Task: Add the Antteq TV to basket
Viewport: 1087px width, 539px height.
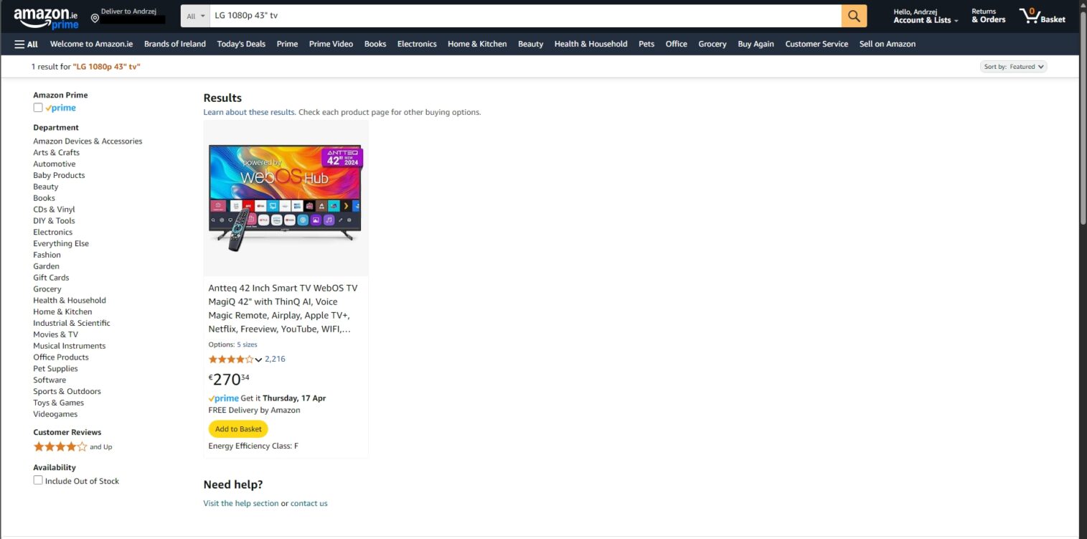Action: coord(238,429)
